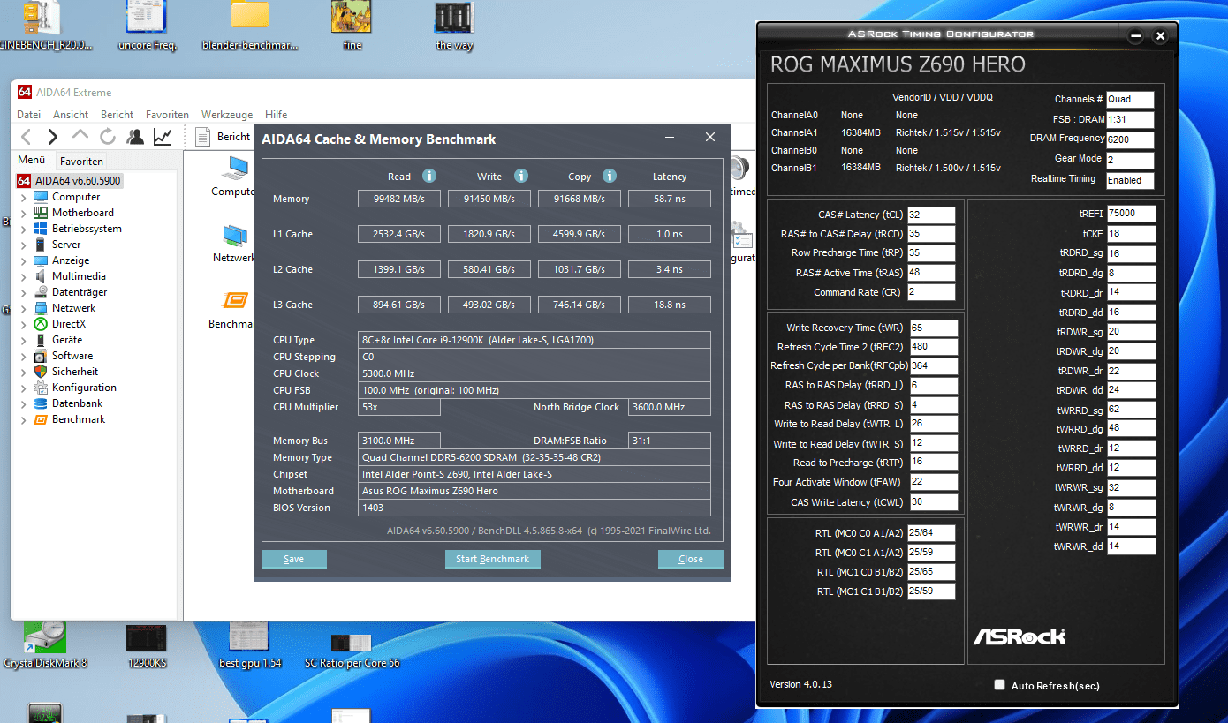
Task: Select the AIDA64 v6.60.5900 root node
Action: (70, 181)
